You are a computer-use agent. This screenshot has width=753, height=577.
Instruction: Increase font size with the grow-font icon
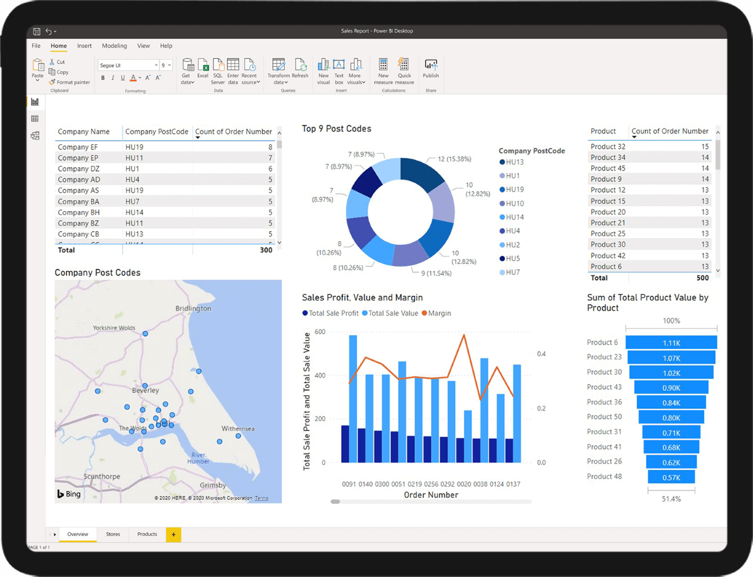pos(148,78)
